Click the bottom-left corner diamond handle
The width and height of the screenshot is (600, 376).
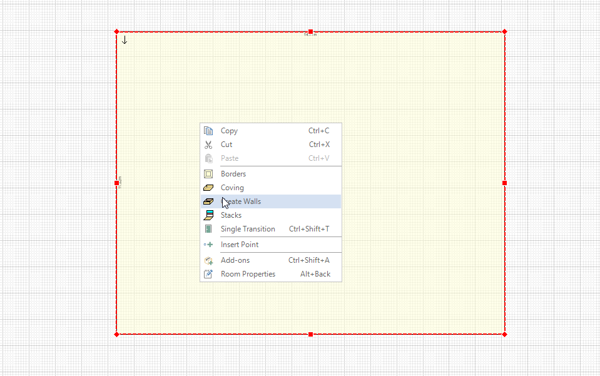click(117, 335)
